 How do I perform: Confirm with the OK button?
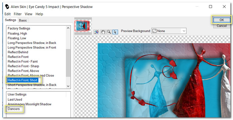(222, 20)
